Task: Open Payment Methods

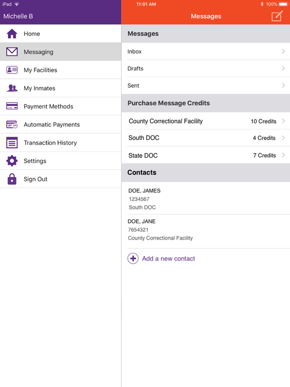Action: [x=60, y=106]
